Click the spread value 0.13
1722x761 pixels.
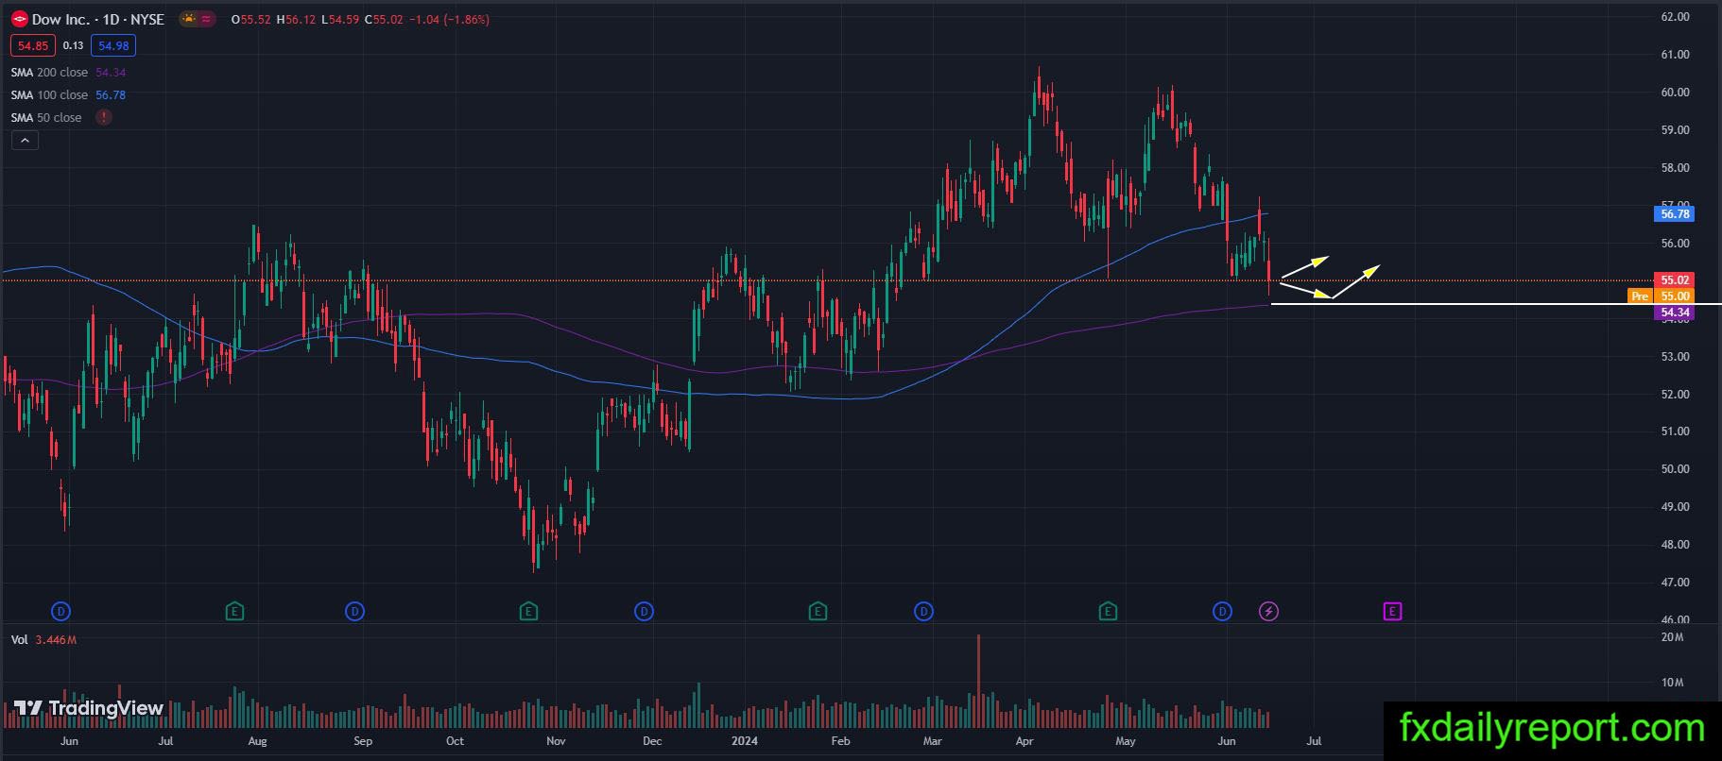(x=73, y=45)
